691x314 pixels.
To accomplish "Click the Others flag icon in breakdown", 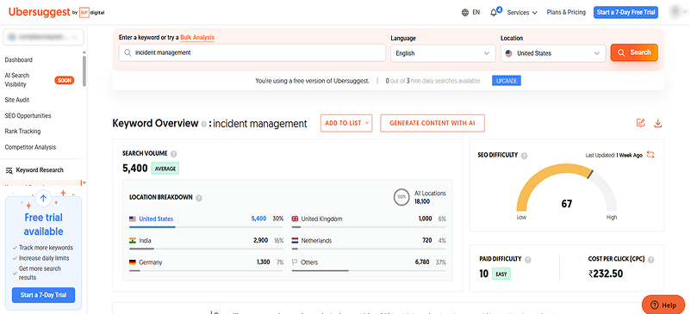I will [x=295, y=262].
